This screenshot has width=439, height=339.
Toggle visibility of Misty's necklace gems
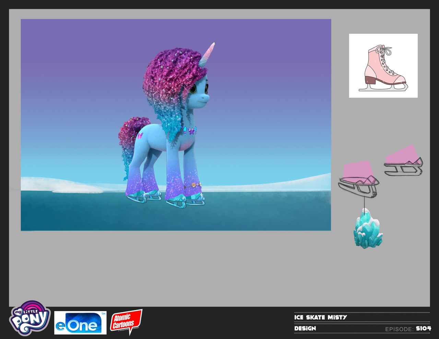(189, 131)
